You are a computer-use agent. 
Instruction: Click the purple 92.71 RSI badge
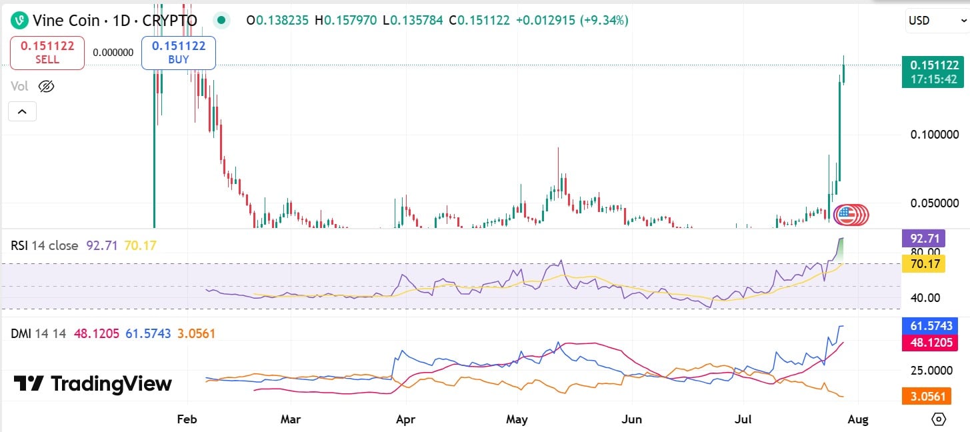[x=924, y=238]
